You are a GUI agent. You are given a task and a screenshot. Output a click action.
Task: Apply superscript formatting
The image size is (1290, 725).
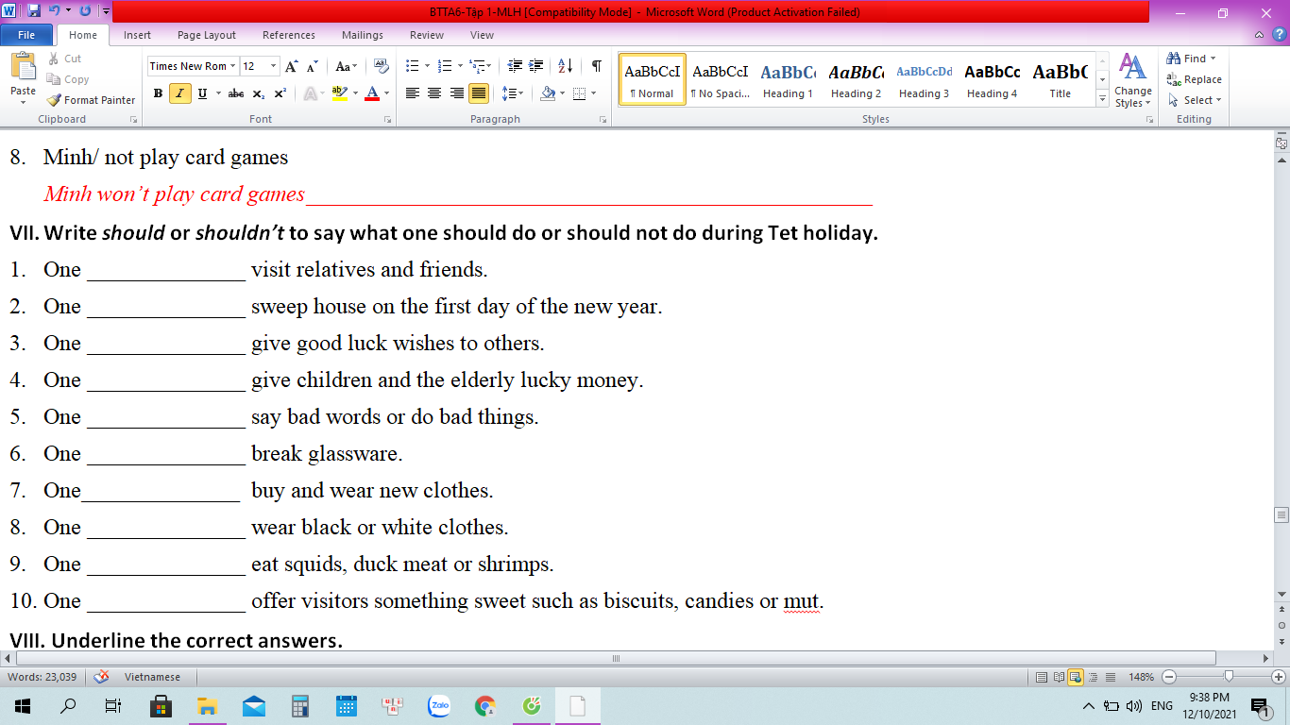click(280, 93)
